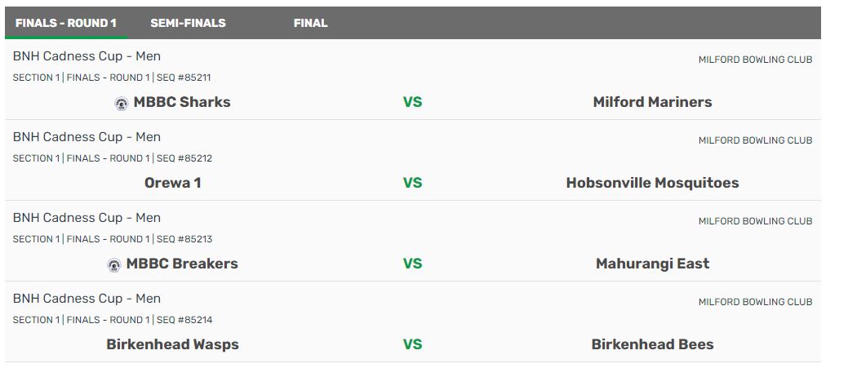Click Milford Bowling Club venue for SEQ #85211

click(x=755, y=60)
